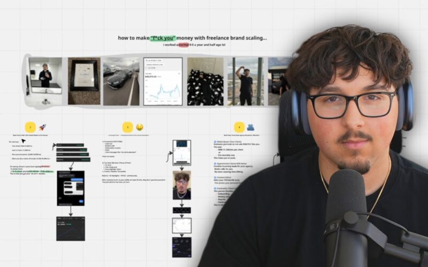
Task: Open the mirror selfie photo thumbnail
Action: click(x=45, y=81)
